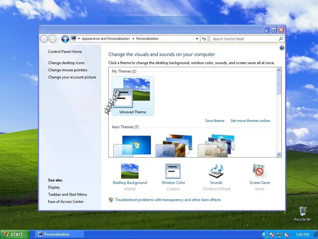Open Change mouse pointers link
Image resolution: width=318 pixels, height=239 pixels.
(68, 70)
